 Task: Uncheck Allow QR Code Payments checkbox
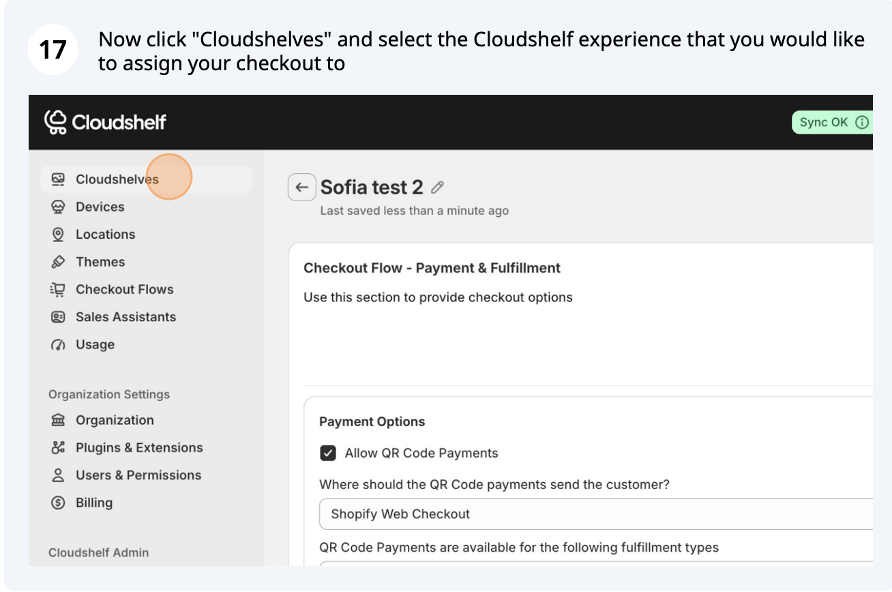click(x=328, y=453)
